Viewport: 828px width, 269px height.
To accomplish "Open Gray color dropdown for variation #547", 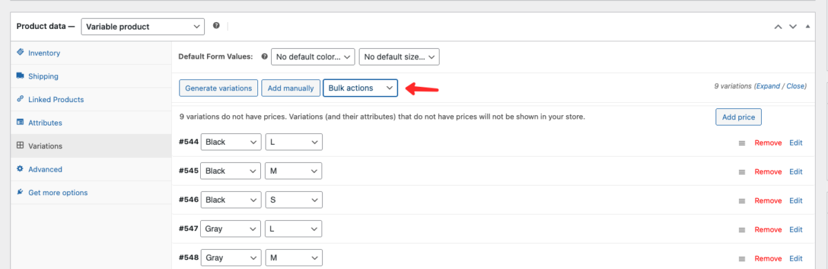I will [231, 229].
